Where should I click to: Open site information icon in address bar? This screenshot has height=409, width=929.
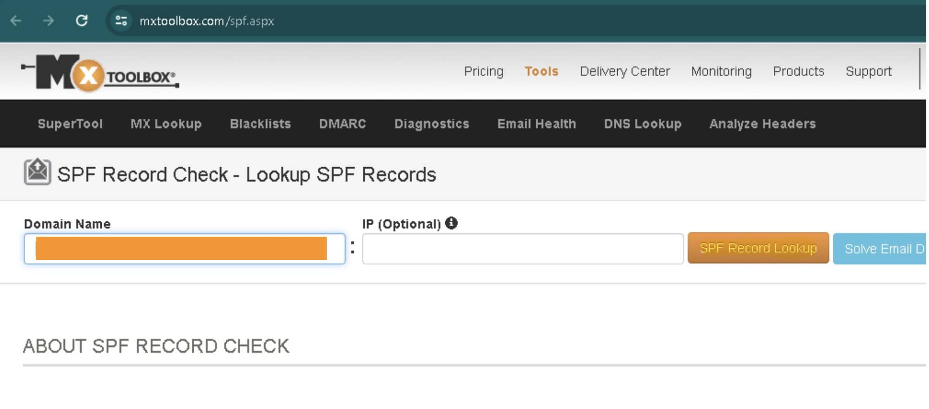click(121, 21)
